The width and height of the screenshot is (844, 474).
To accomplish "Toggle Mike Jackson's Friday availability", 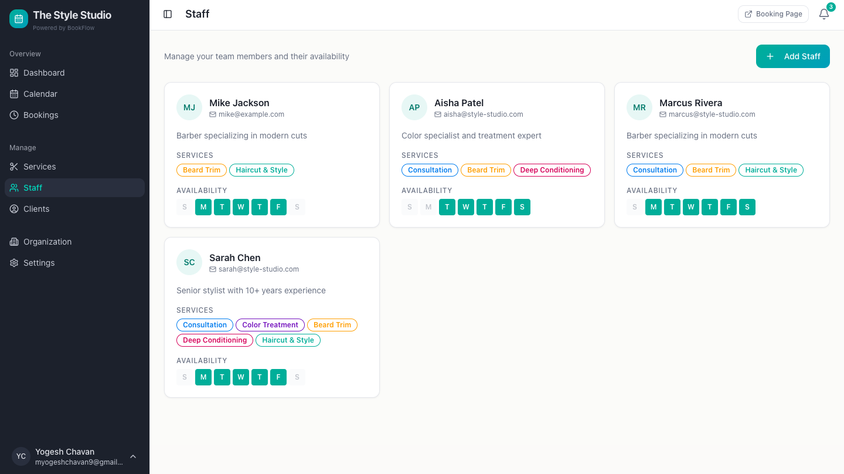I will (x=278, y=207).
